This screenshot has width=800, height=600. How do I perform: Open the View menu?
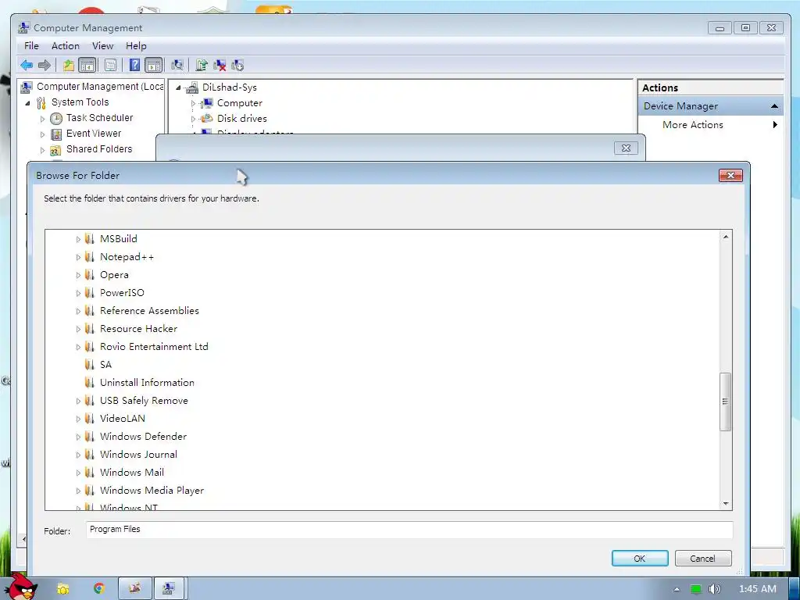102,46
